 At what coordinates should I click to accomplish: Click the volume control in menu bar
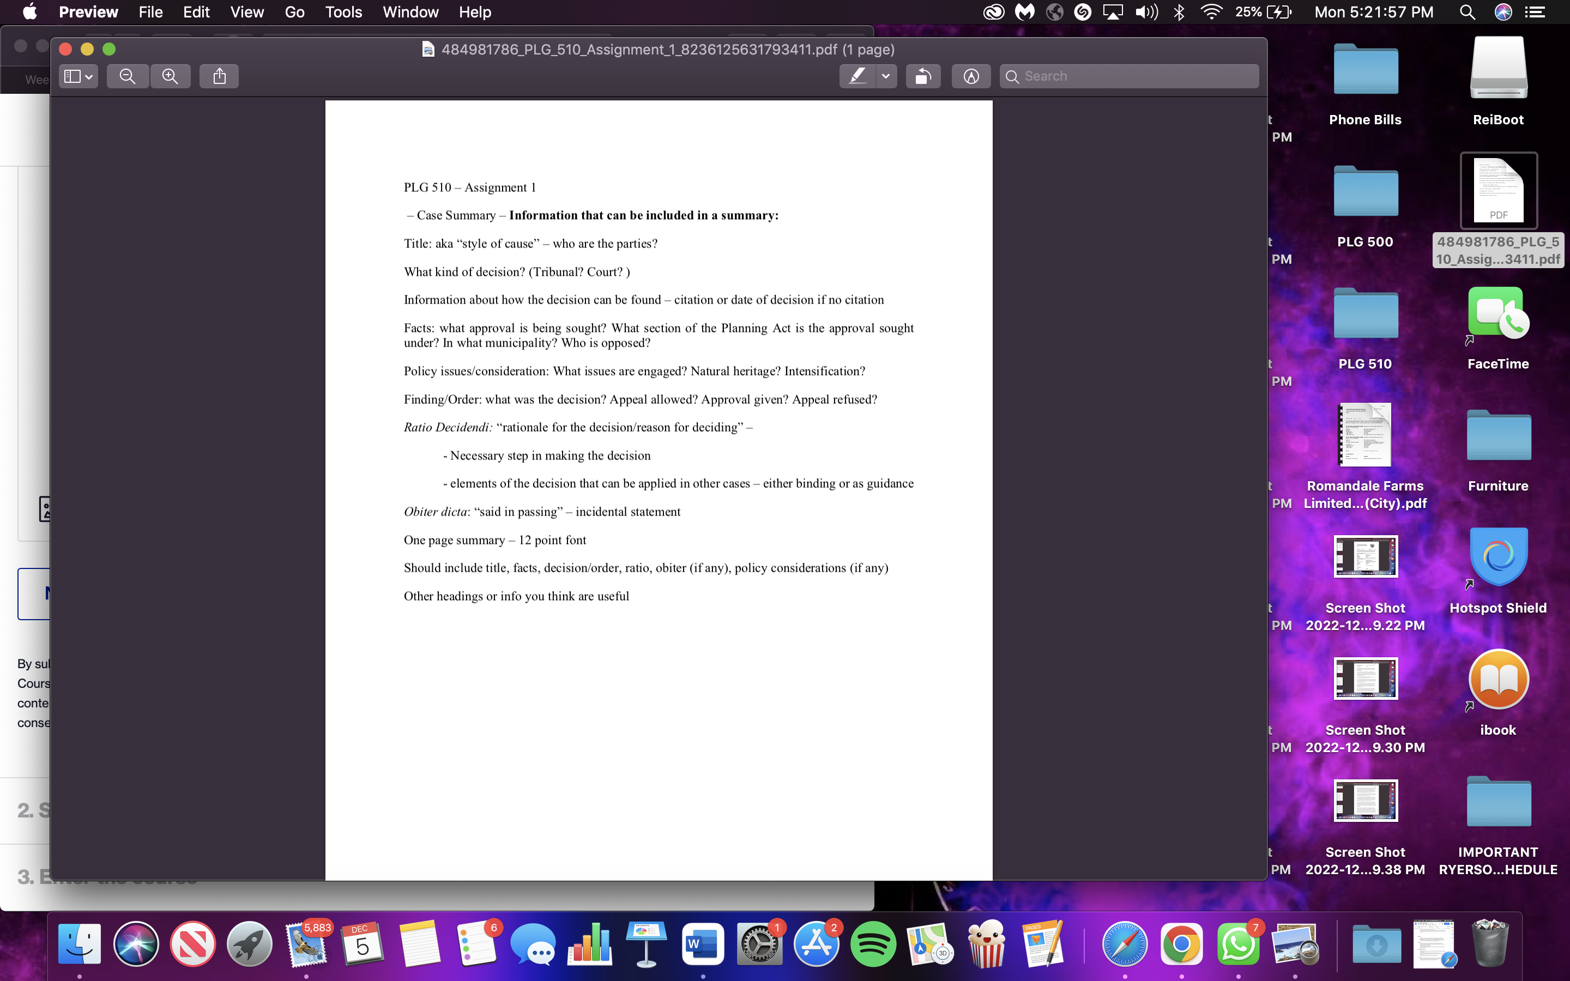[x=1146, y=13]
